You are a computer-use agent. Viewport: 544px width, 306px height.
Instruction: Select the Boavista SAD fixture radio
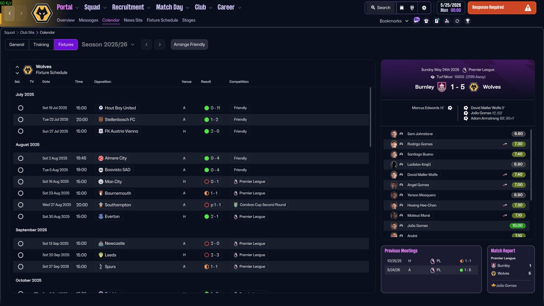20,170
